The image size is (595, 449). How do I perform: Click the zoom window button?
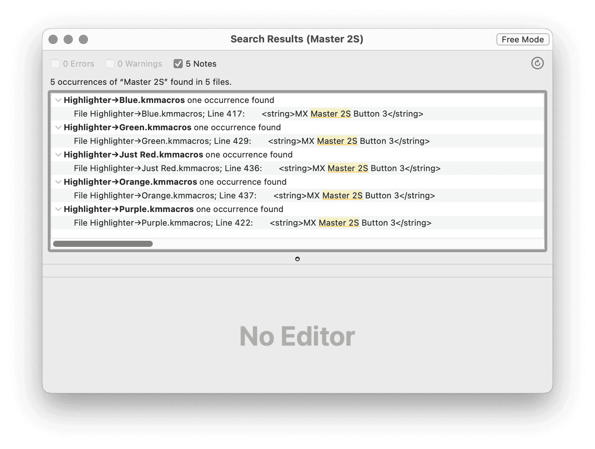coord(83,39)
